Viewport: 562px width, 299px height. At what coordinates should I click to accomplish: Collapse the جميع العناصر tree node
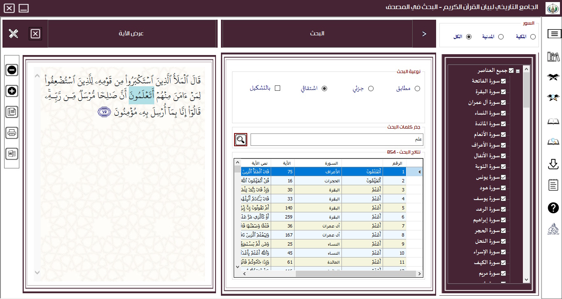[518, 71]
